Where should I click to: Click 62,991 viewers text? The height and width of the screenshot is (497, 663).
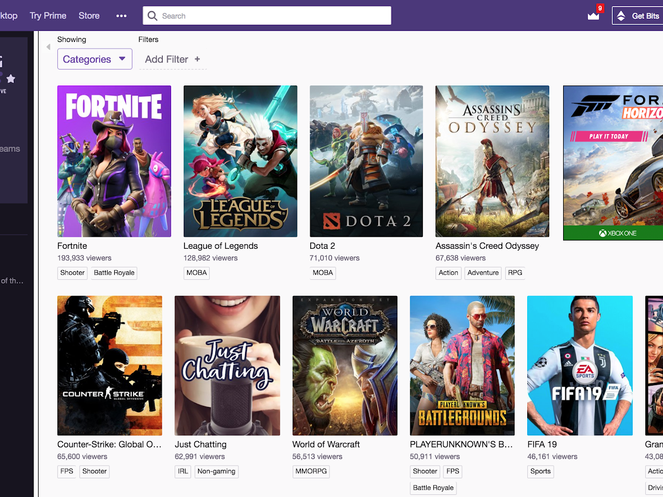(x=200, y=457)
